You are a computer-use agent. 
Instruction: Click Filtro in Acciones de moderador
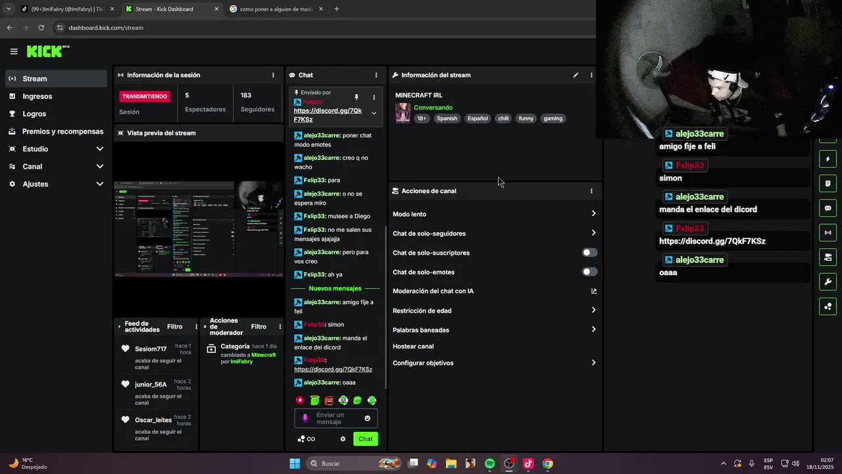[x=259, y=327]
